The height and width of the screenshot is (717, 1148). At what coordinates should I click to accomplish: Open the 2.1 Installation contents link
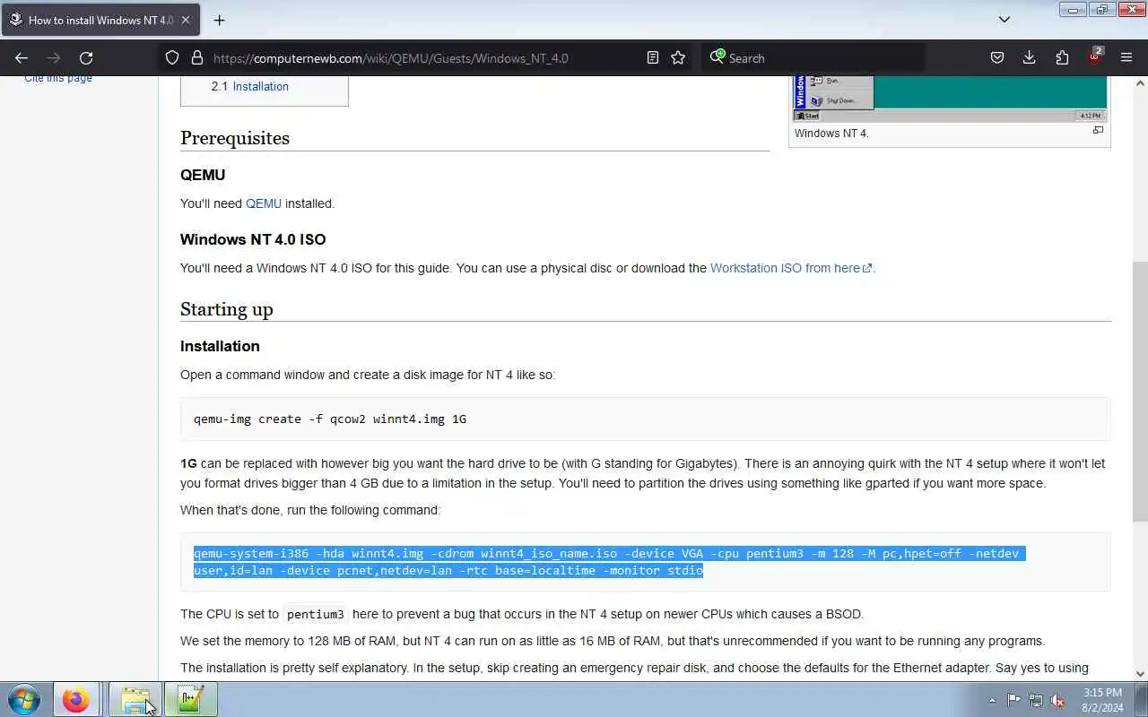tap(250, 86)
